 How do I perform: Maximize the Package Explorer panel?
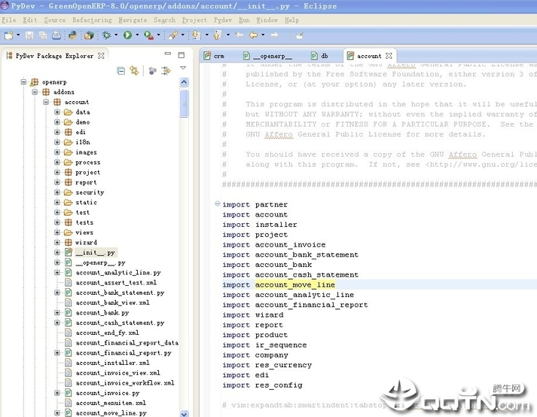(182, 55)
